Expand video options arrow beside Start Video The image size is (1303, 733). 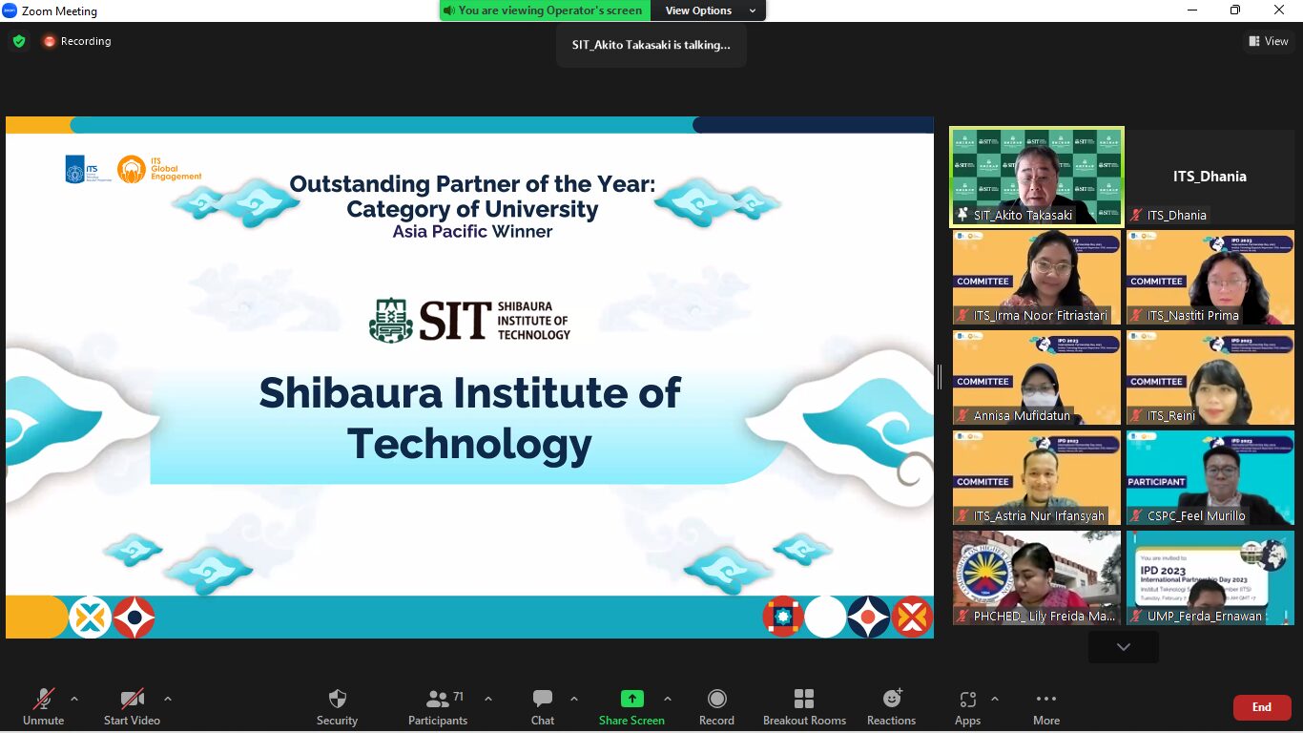pos(168,699)
